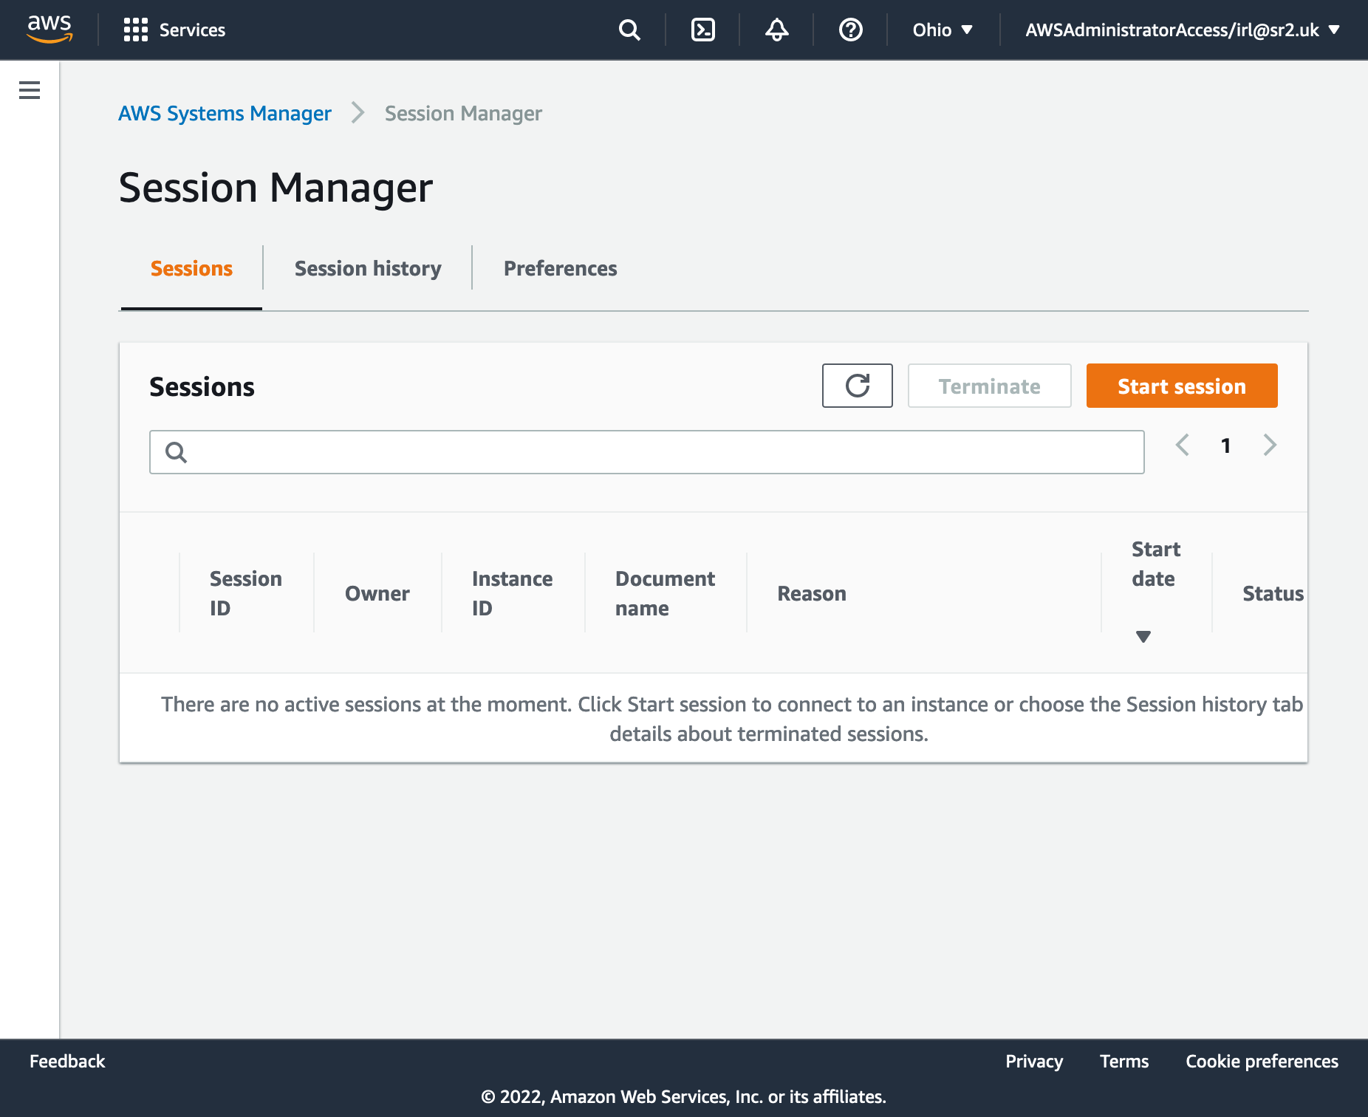Follow the AWS Systems Manager breadcrumb link
The width and height of the screenshot is (1368, 1117).
[x=225, y=113]
